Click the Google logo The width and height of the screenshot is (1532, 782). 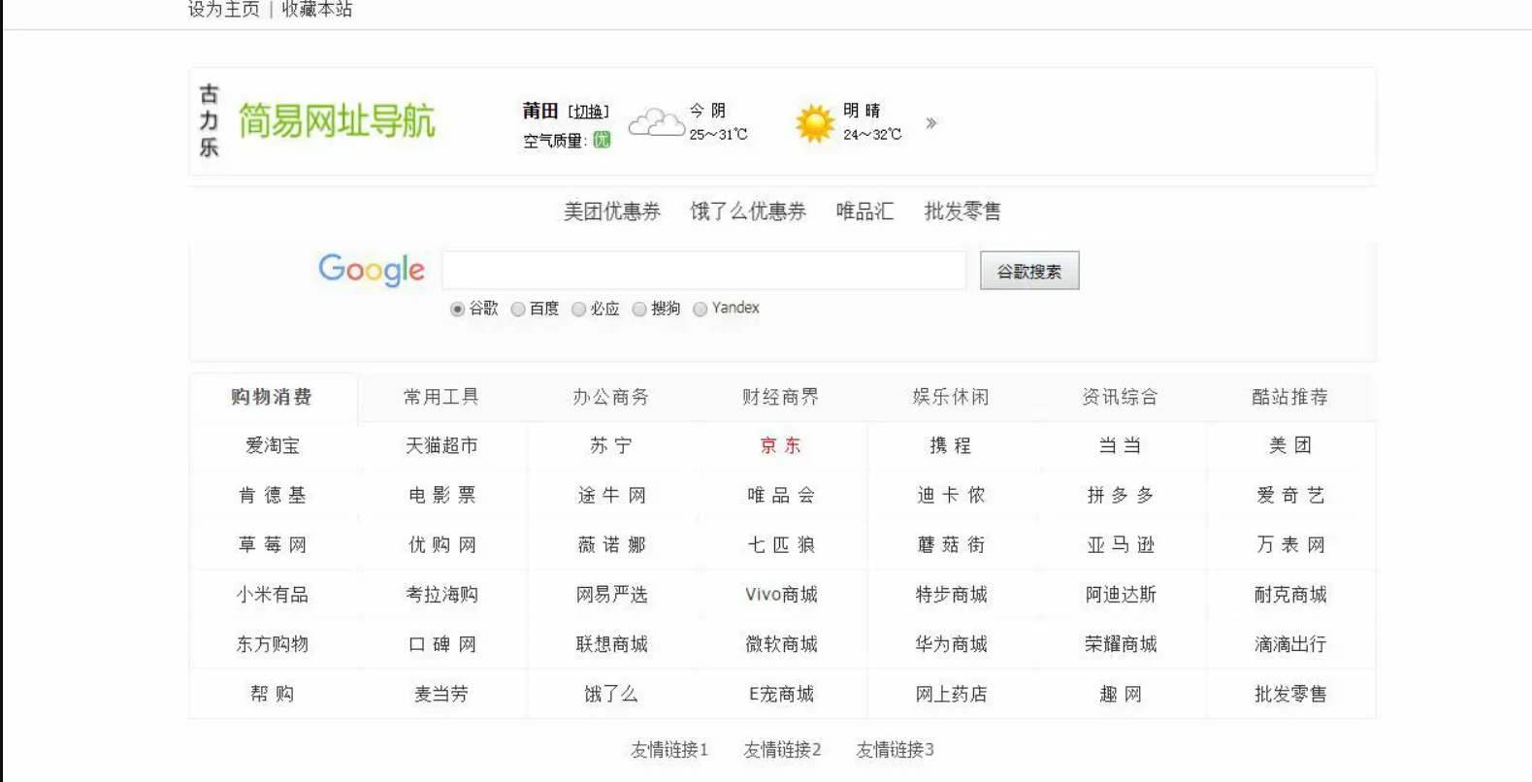tap(372, 270)
